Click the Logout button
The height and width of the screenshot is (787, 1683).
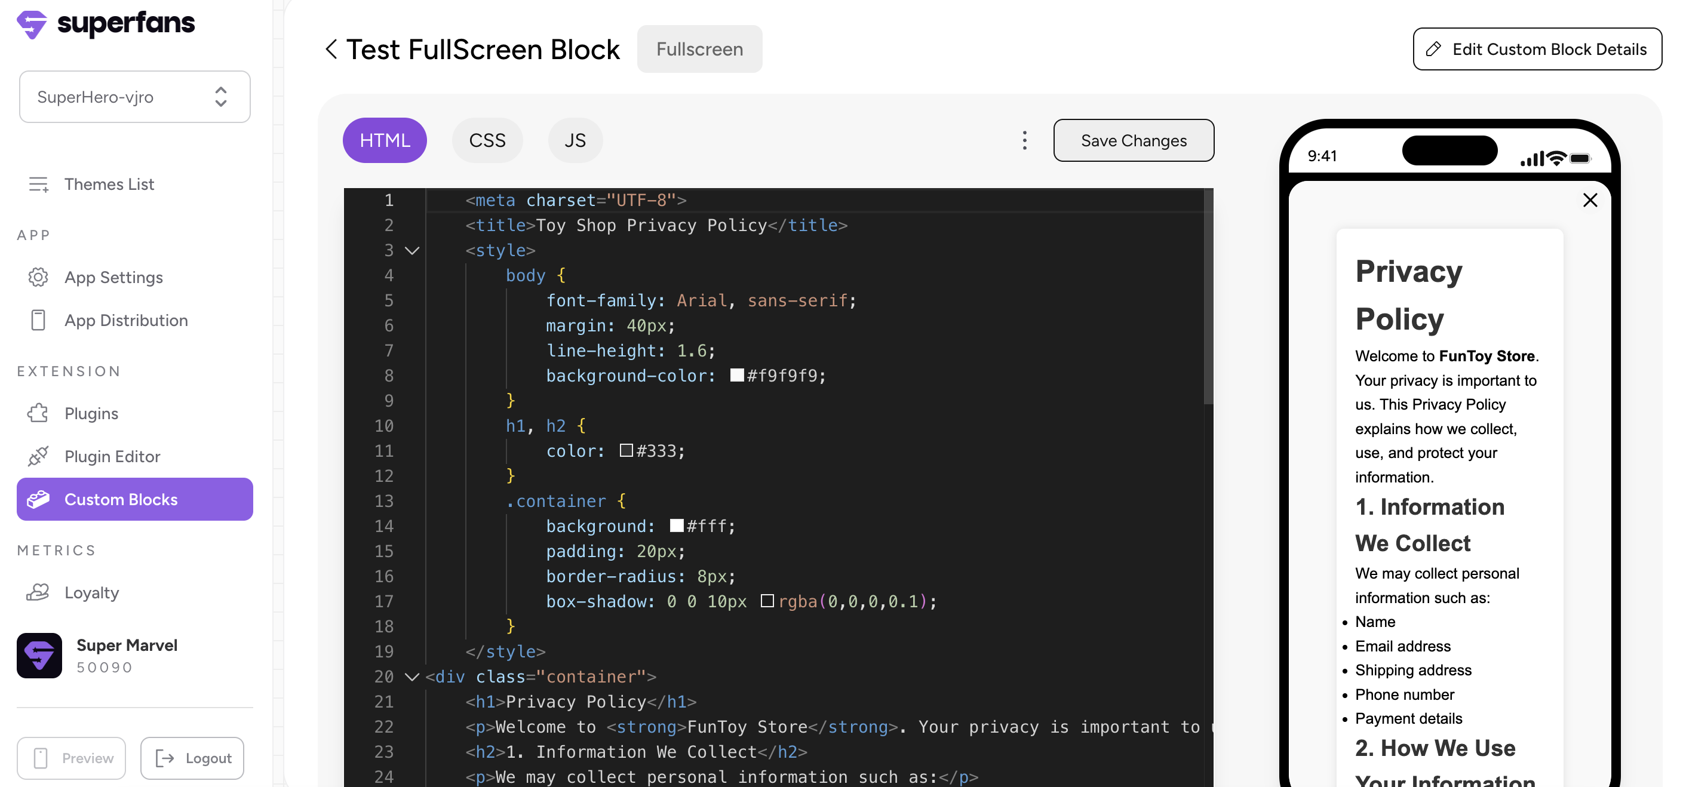tap(192, 758)
